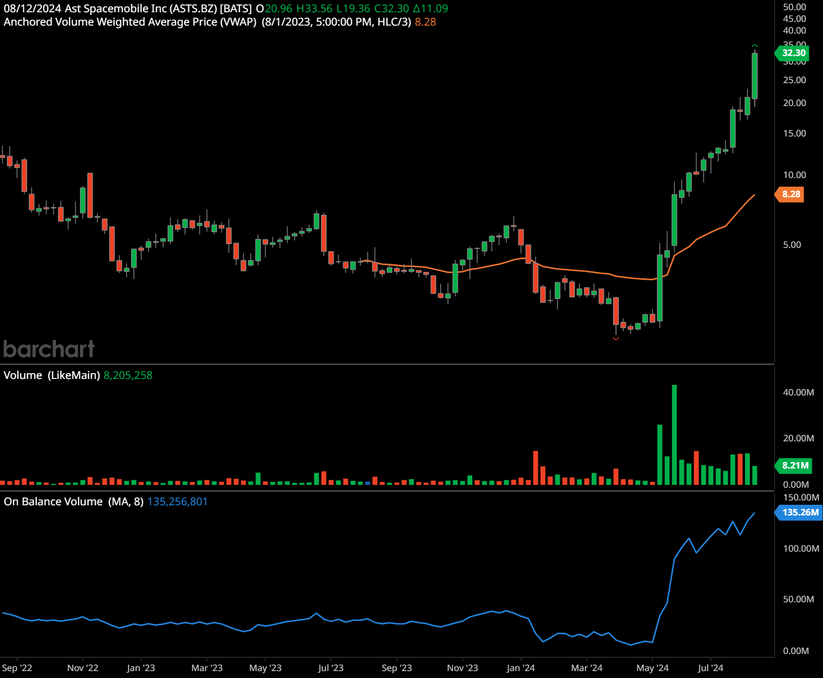Click the Mar '24 date label
This screenshot has width=823, height=678.
pos(586,668)
